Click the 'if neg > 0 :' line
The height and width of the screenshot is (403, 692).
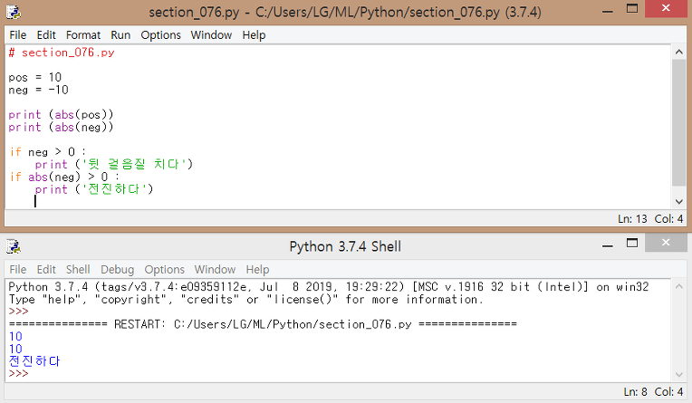coord(48,152)
